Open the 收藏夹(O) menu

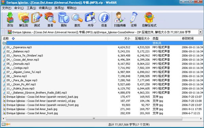point(45,8)
